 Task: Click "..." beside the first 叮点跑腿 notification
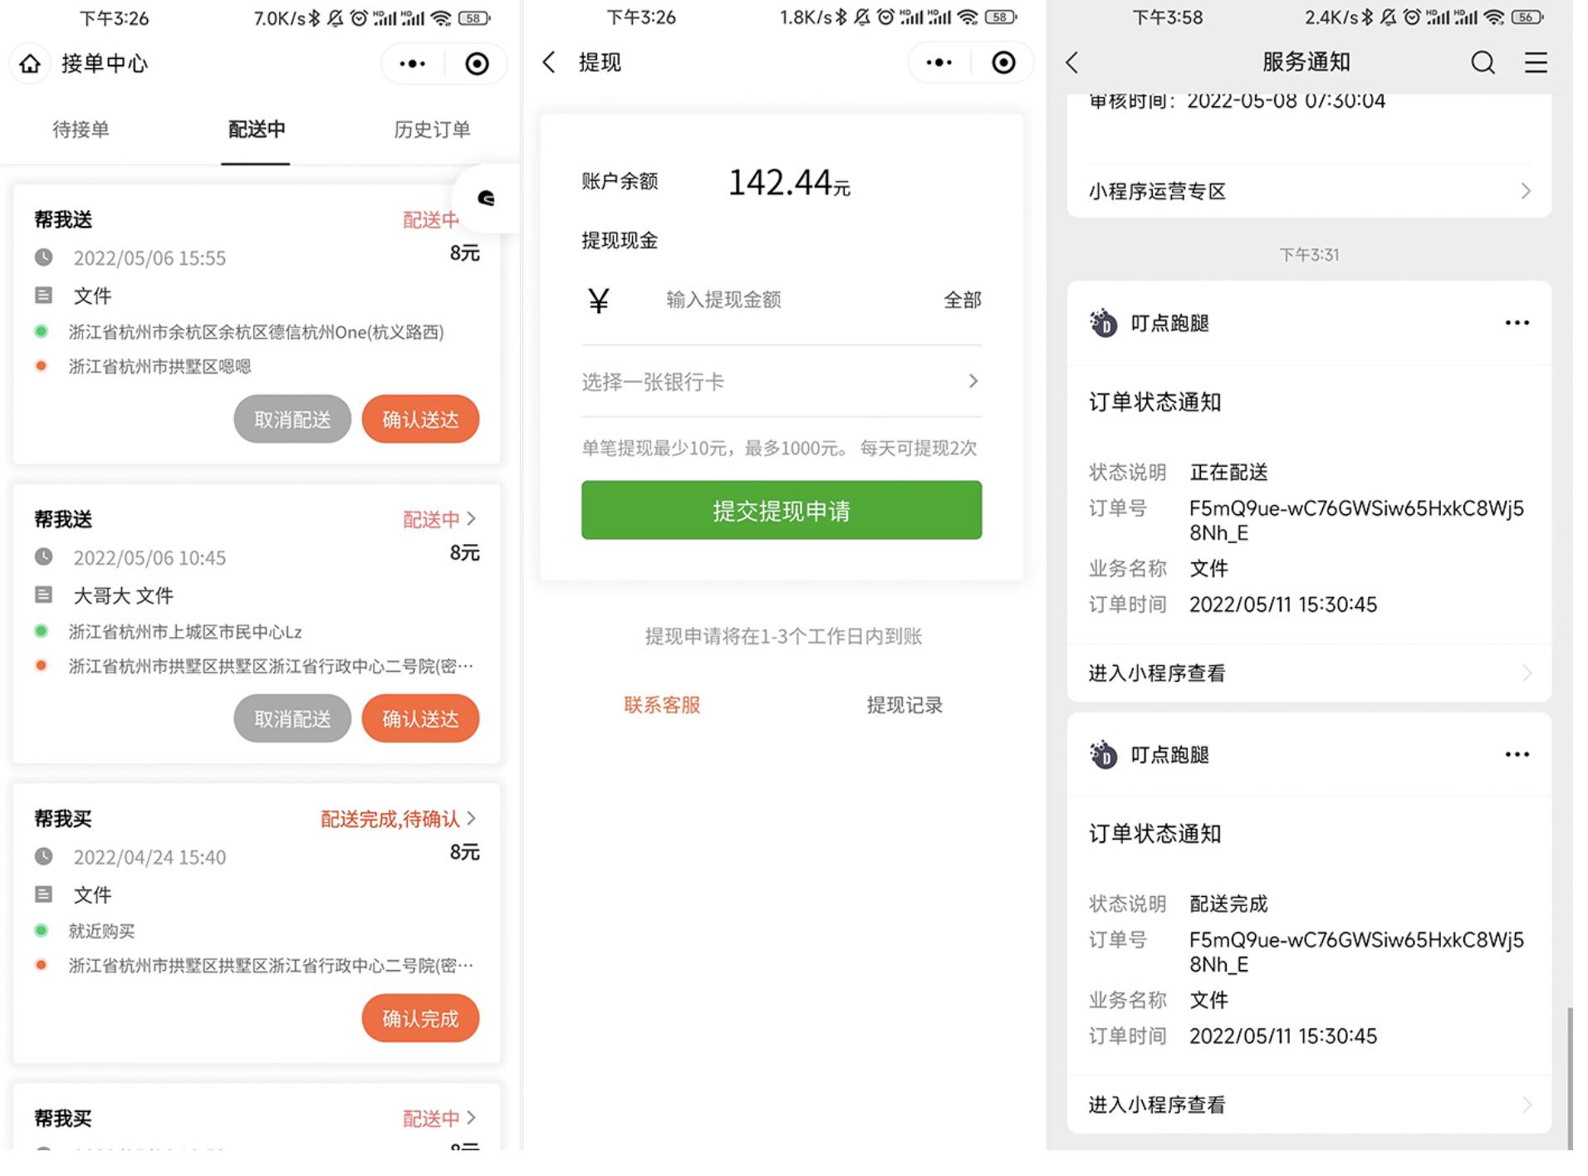[x=1517, y=323]
